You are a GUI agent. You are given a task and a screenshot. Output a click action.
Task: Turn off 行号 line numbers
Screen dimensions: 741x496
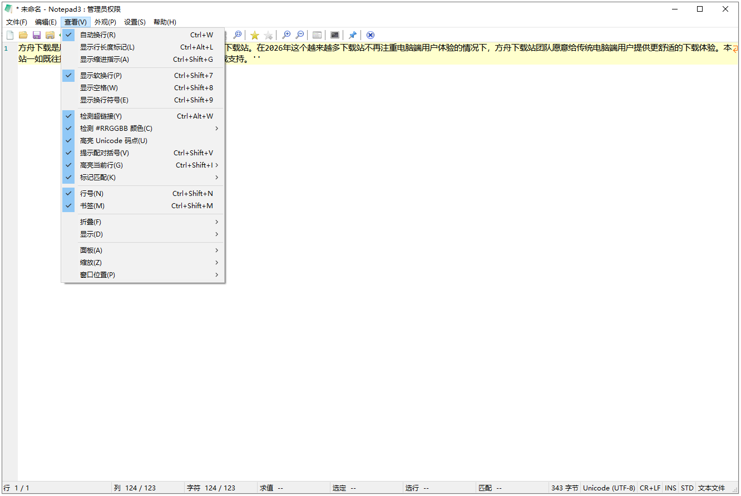[92, 193]
